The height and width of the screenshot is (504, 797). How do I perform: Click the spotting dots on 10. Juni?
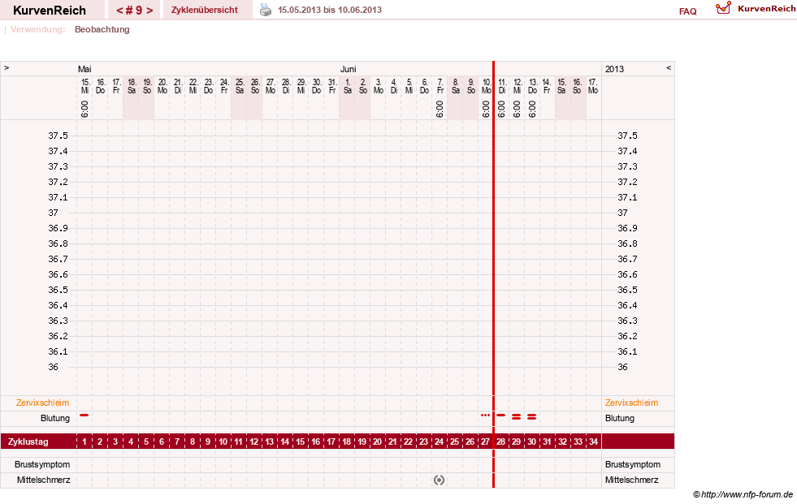485,416
